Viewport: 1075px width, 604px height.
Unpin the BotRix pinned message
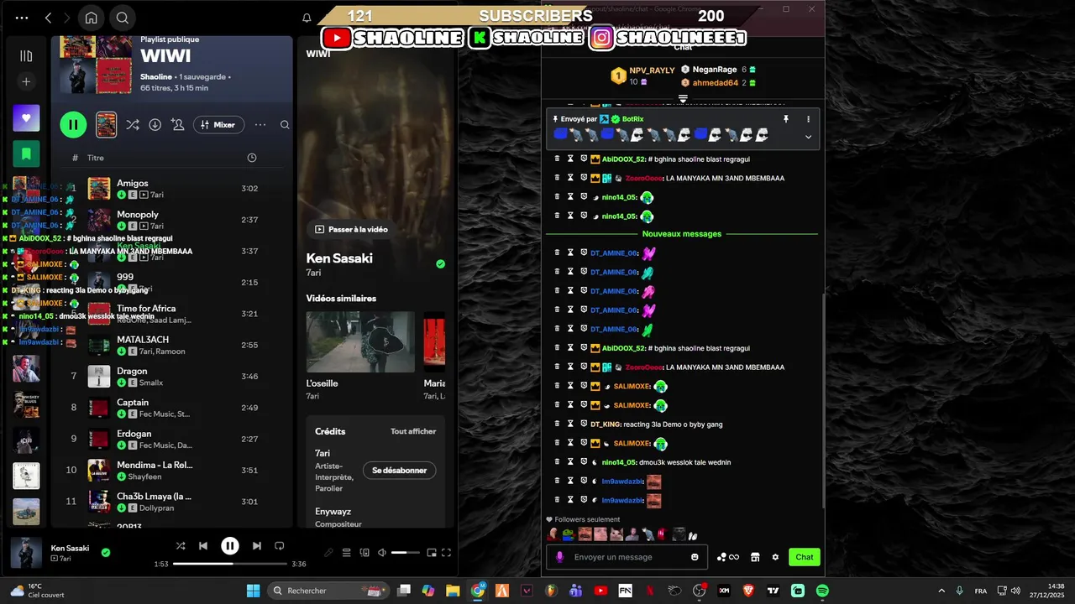(786, 119)
